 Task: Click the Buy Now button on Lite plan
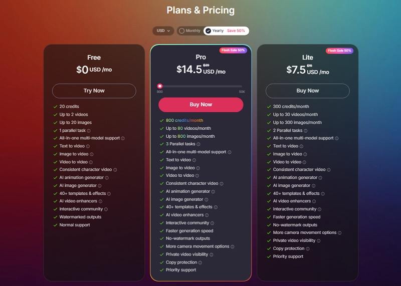[308, 91]
